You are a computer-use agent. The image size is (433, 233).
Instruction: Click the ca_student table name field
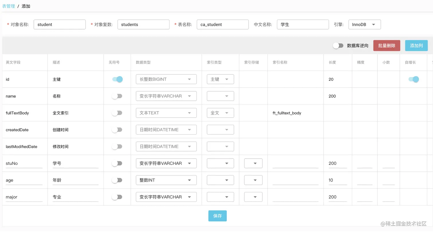(x=223, y=24)
